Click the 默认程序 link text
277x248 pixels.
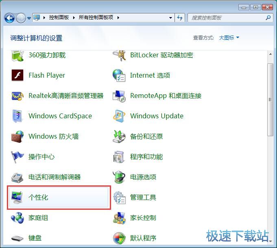click(143, 238)
